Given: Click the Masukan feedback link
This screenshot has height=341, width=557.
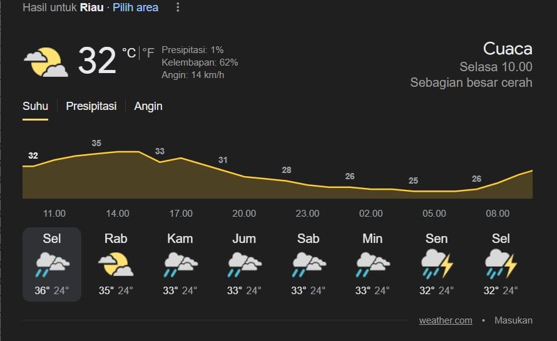Looking at the screenshot, I should tap(513, 320).
